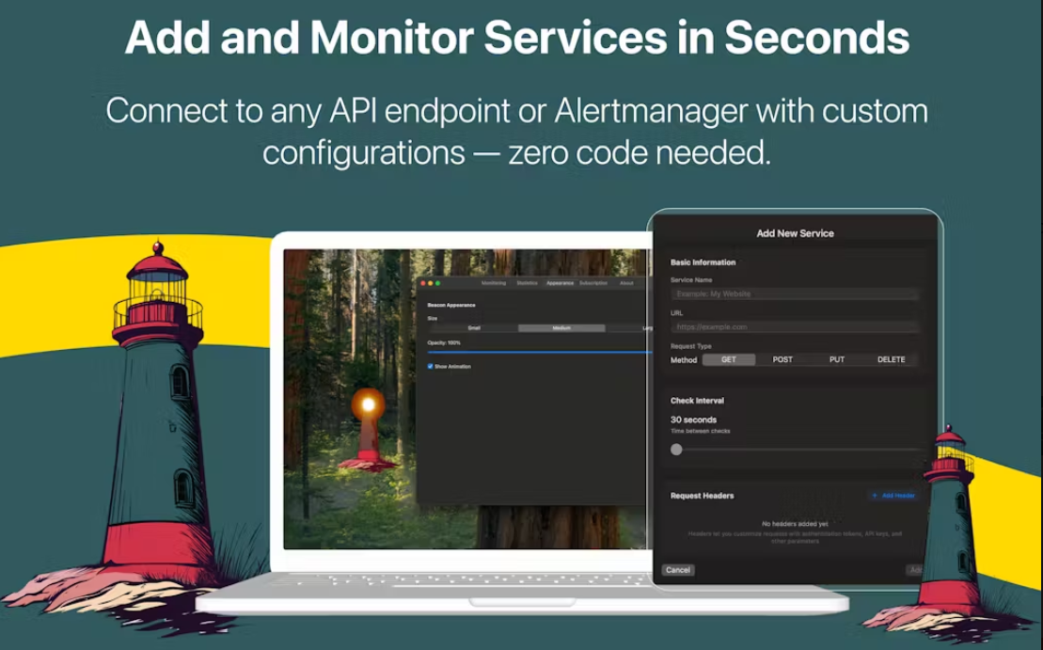This screenshot has width=1043, height=650.
Task: Click the 'Opacity: 100%' label
Action: coord(444,342)
